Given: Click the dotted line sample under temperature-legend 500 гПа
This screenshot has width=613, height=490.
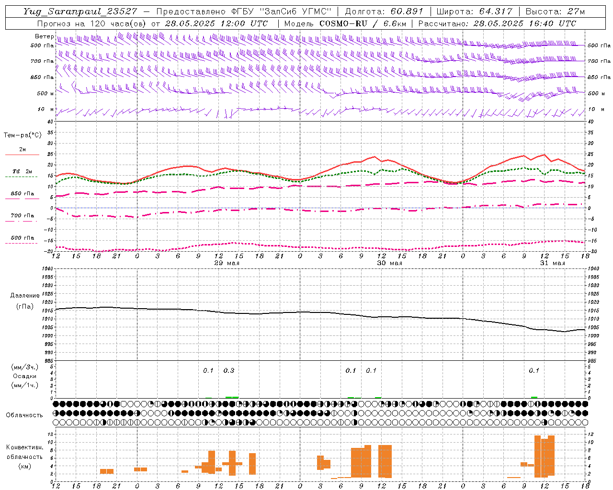Looking at the screenshot, I should [21, 243].
